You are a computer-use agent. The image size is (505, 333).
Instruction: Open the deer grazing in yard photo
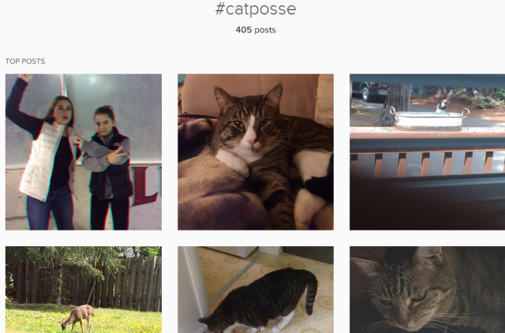(84, 290)
